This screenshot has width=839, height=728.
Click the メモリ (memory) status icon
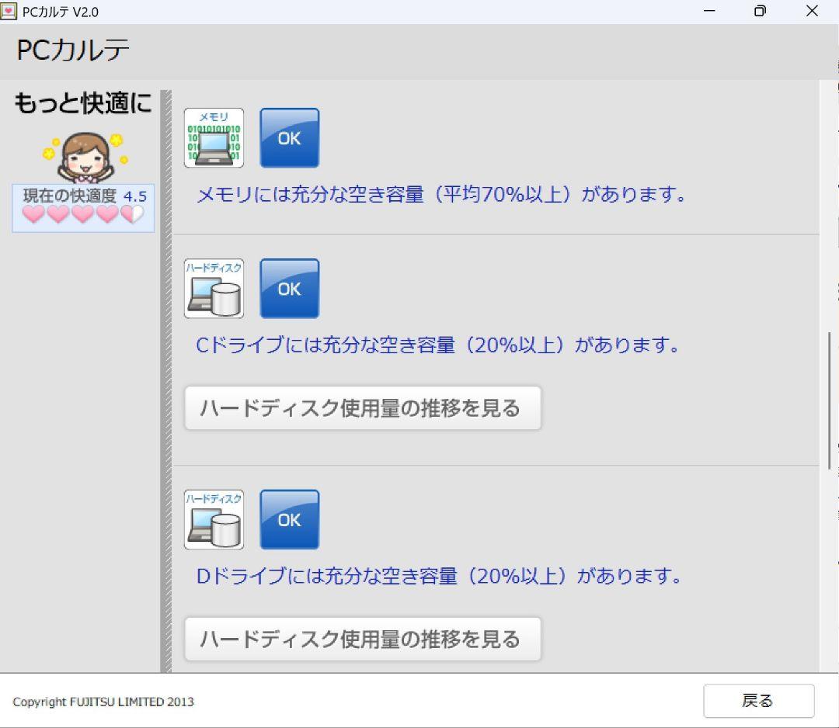point(213,137)
